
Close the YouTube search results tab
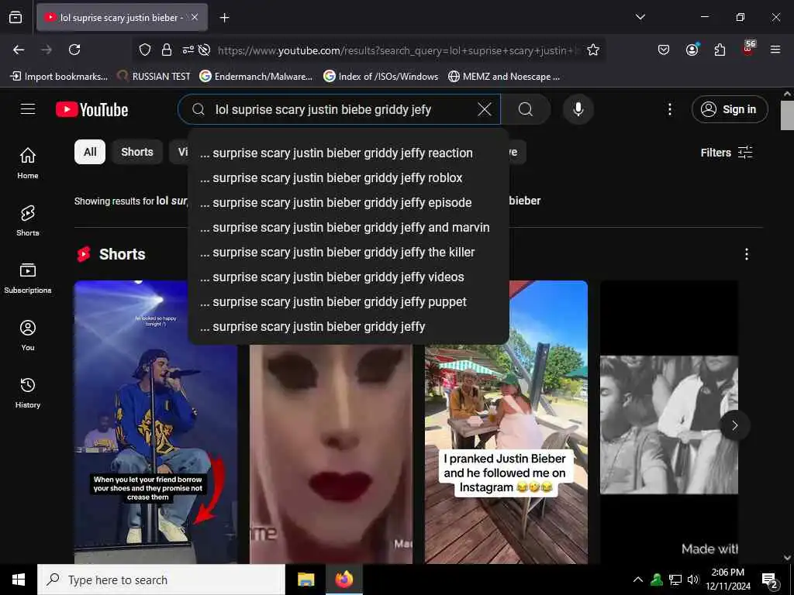click(195, 17)
